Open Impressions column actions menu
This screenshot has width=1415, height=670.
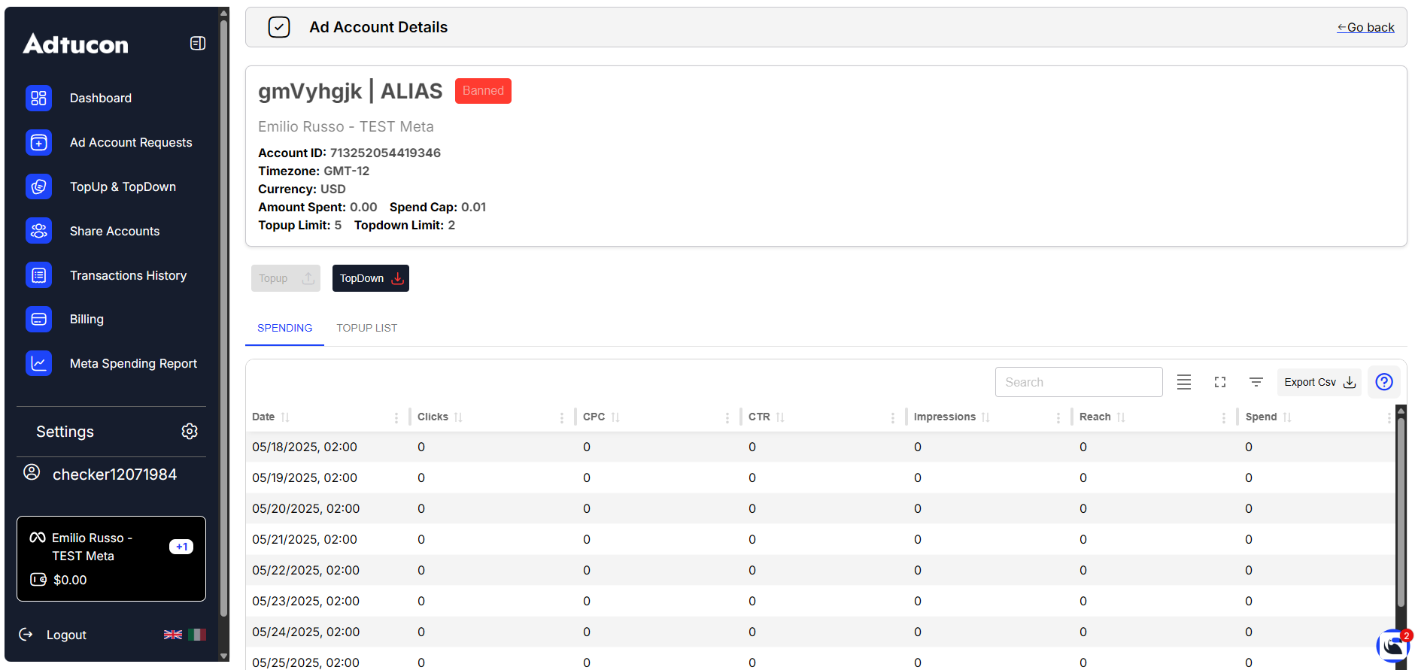click(1058, 417)
